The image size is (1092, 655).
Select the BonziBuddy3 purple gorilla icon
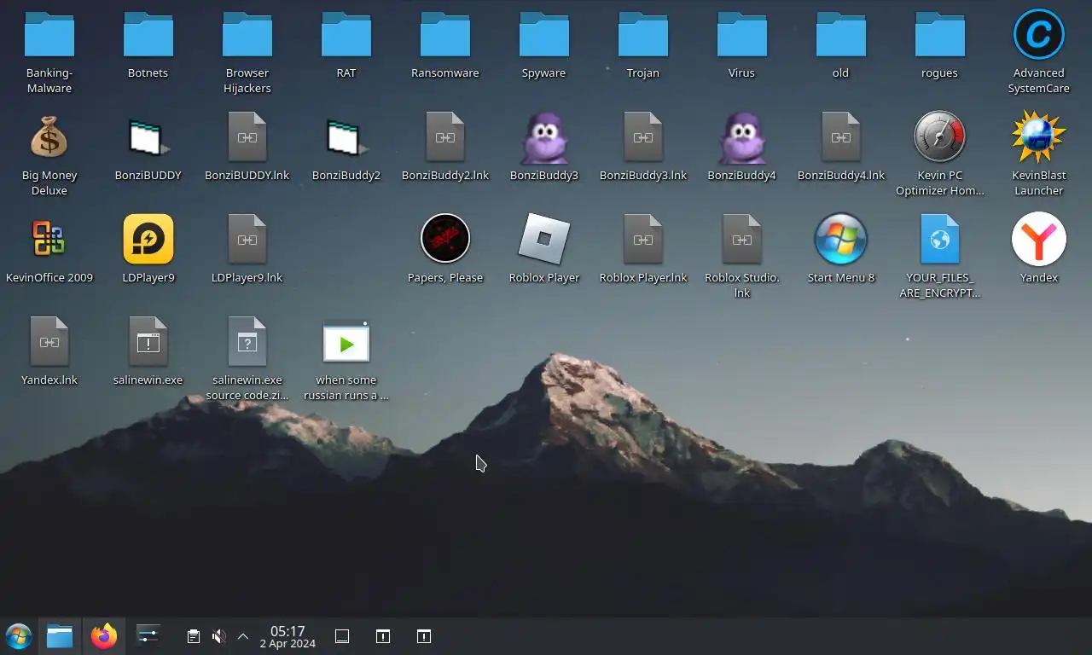click(x=544, y=137)
